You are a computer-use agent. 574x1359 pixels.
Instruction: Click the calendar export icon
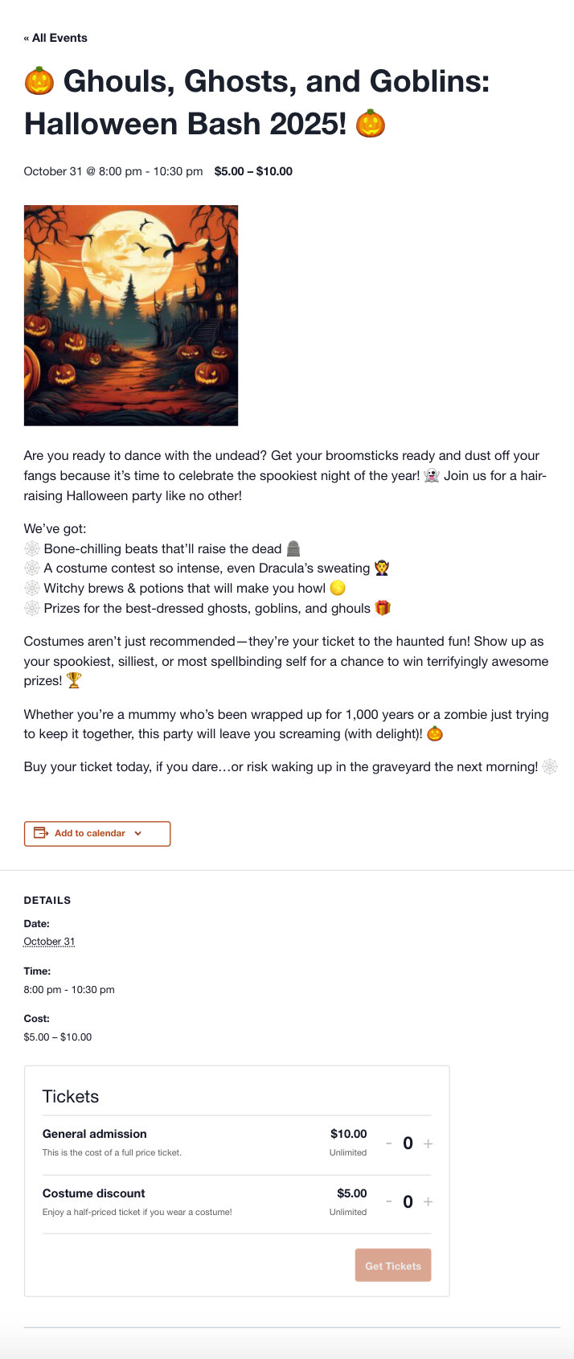click(41, 833)
